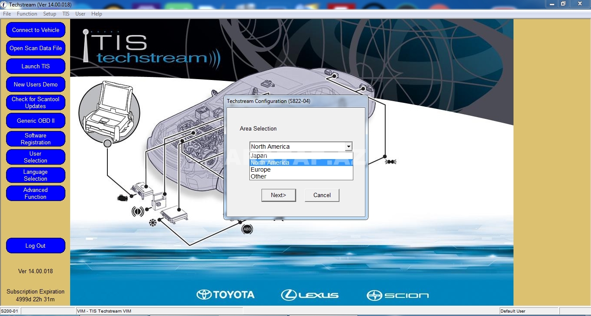Open the Function menu
This screenshot has height=316, width=591.
pos(27,14)
